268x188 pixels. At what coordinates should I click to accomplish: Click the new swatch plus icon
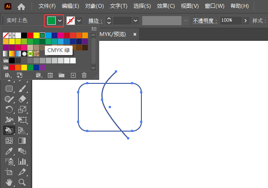pos(73,75)
